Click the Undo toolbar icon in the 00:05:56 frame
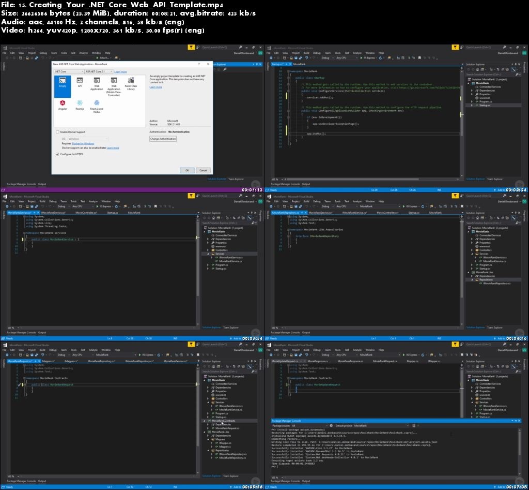The image size is (529, 490). point(43,355)
